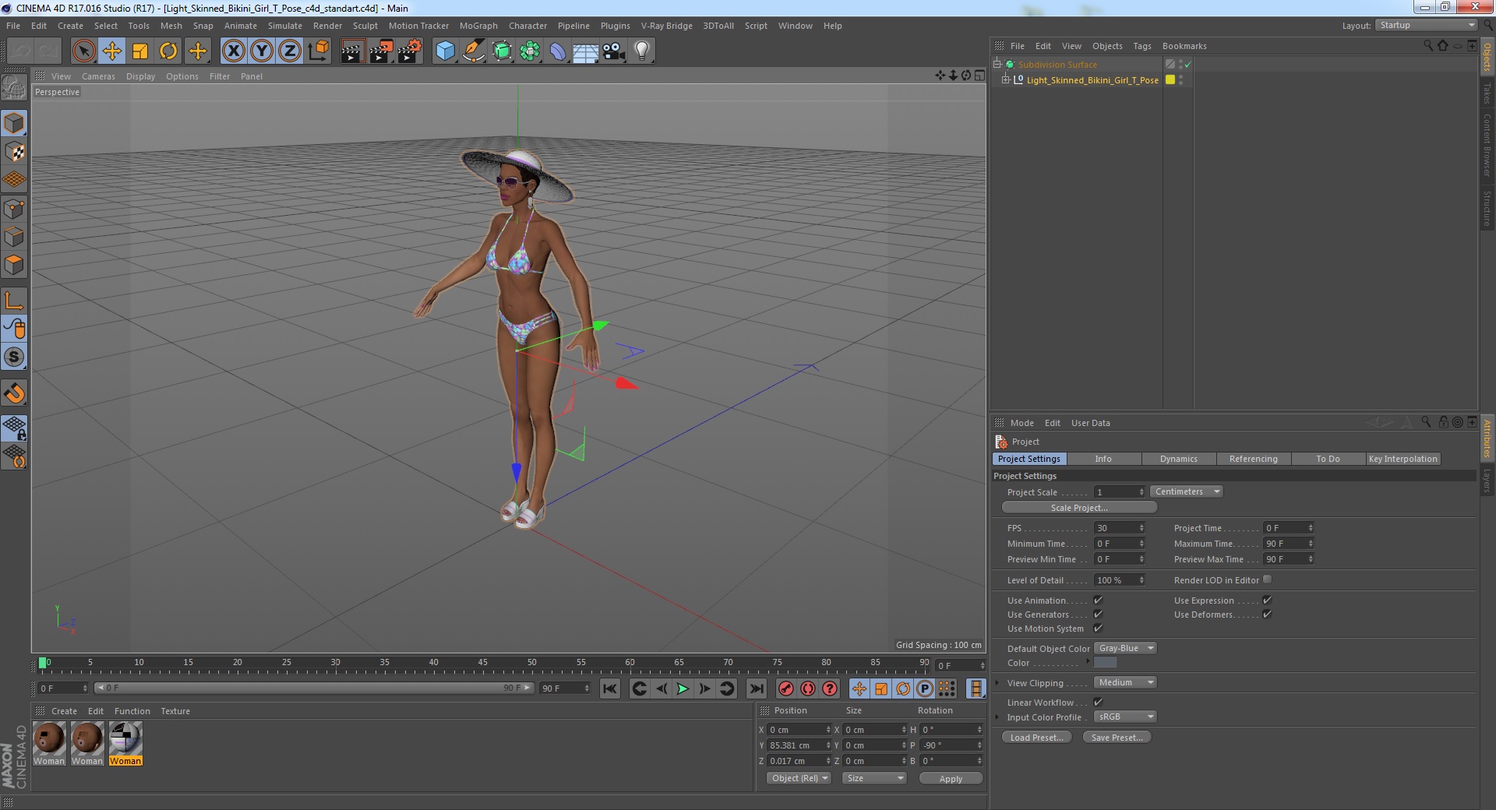Open Input Color Profile sRGB dropdown
Screen dimensions: 1496x810
click(x=1125, y=717)
